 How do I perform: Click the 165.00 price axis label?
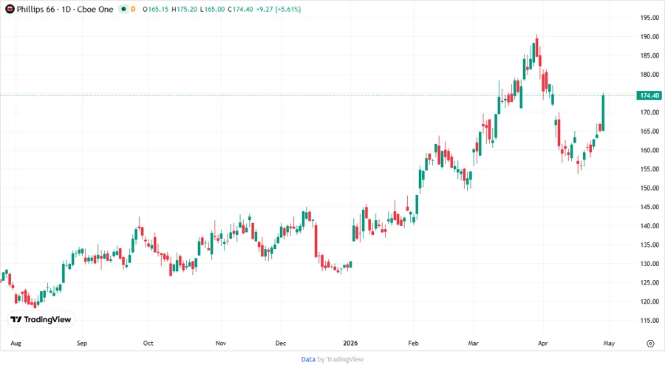[x=649, y=131]
